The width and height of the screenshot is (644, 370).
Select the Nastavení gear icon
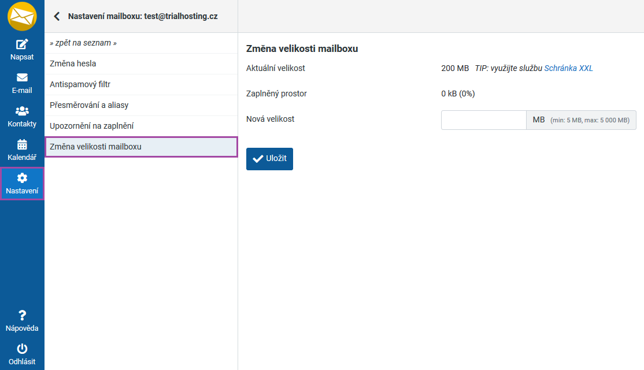[x=22, y=178]
